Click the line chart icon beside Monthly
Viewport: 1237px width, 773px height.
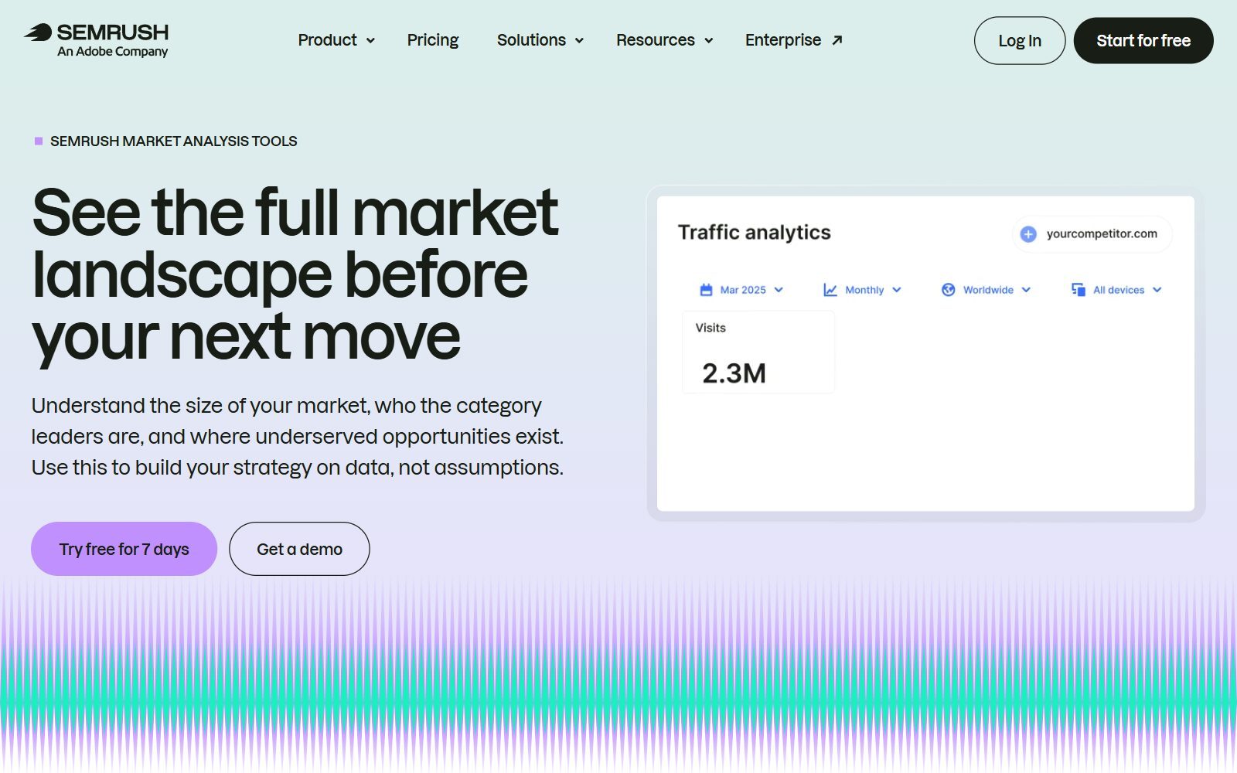(830, 290)
